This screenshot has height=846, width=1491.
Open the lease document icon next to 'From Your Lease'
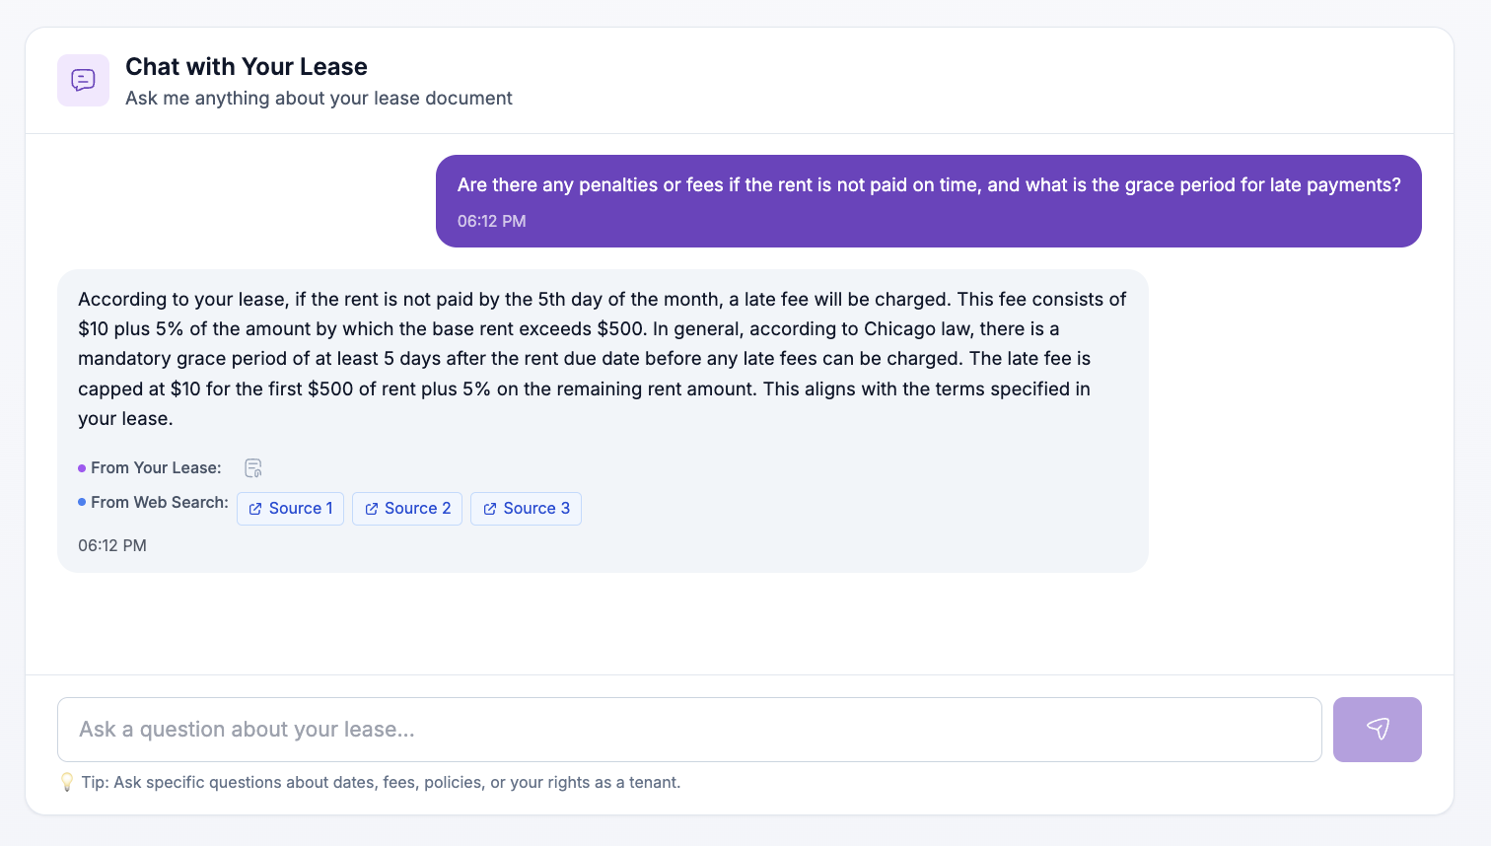pyautogui.click(x=253, y=467)
